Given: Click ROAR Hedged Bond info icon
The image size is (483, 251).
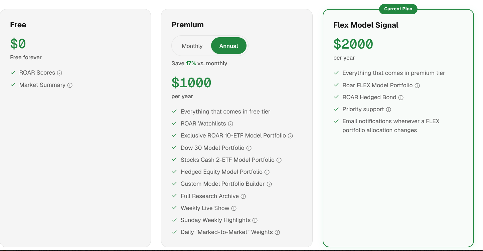Looking at the screenshot, I should click(x=401, y=98).
